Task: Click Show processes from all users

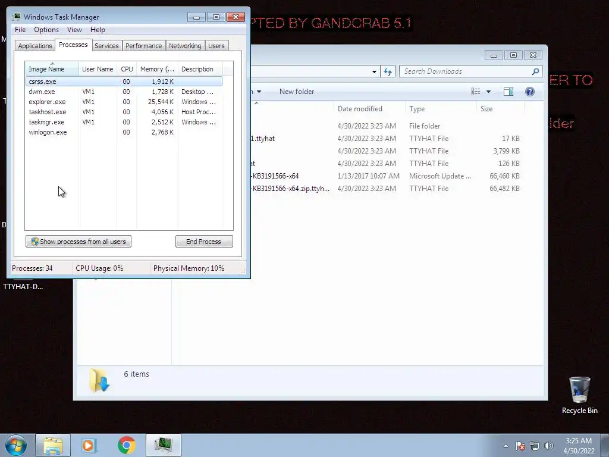Action: 79,242
